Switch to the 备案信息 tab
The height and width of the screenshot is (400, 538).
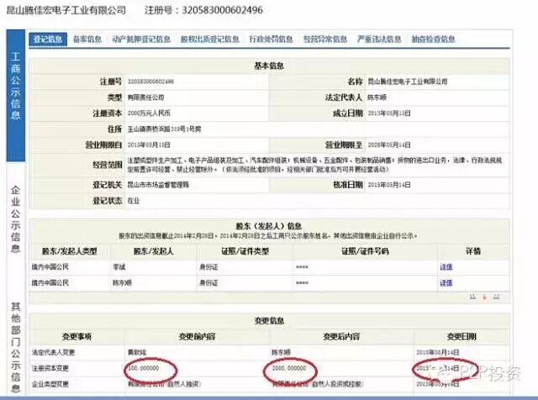tap(87, 39)
